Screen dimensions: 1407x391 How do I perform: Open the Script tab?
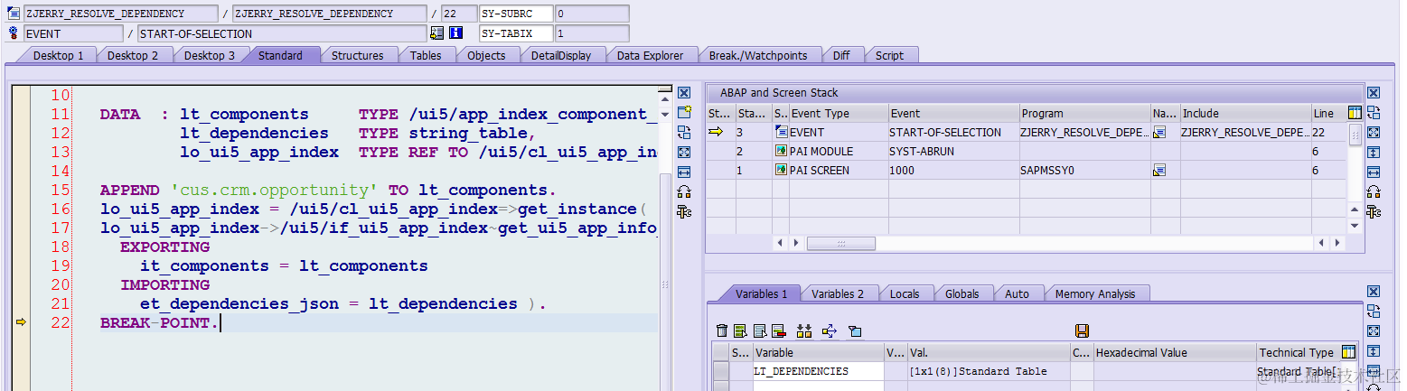coord(889,55)
